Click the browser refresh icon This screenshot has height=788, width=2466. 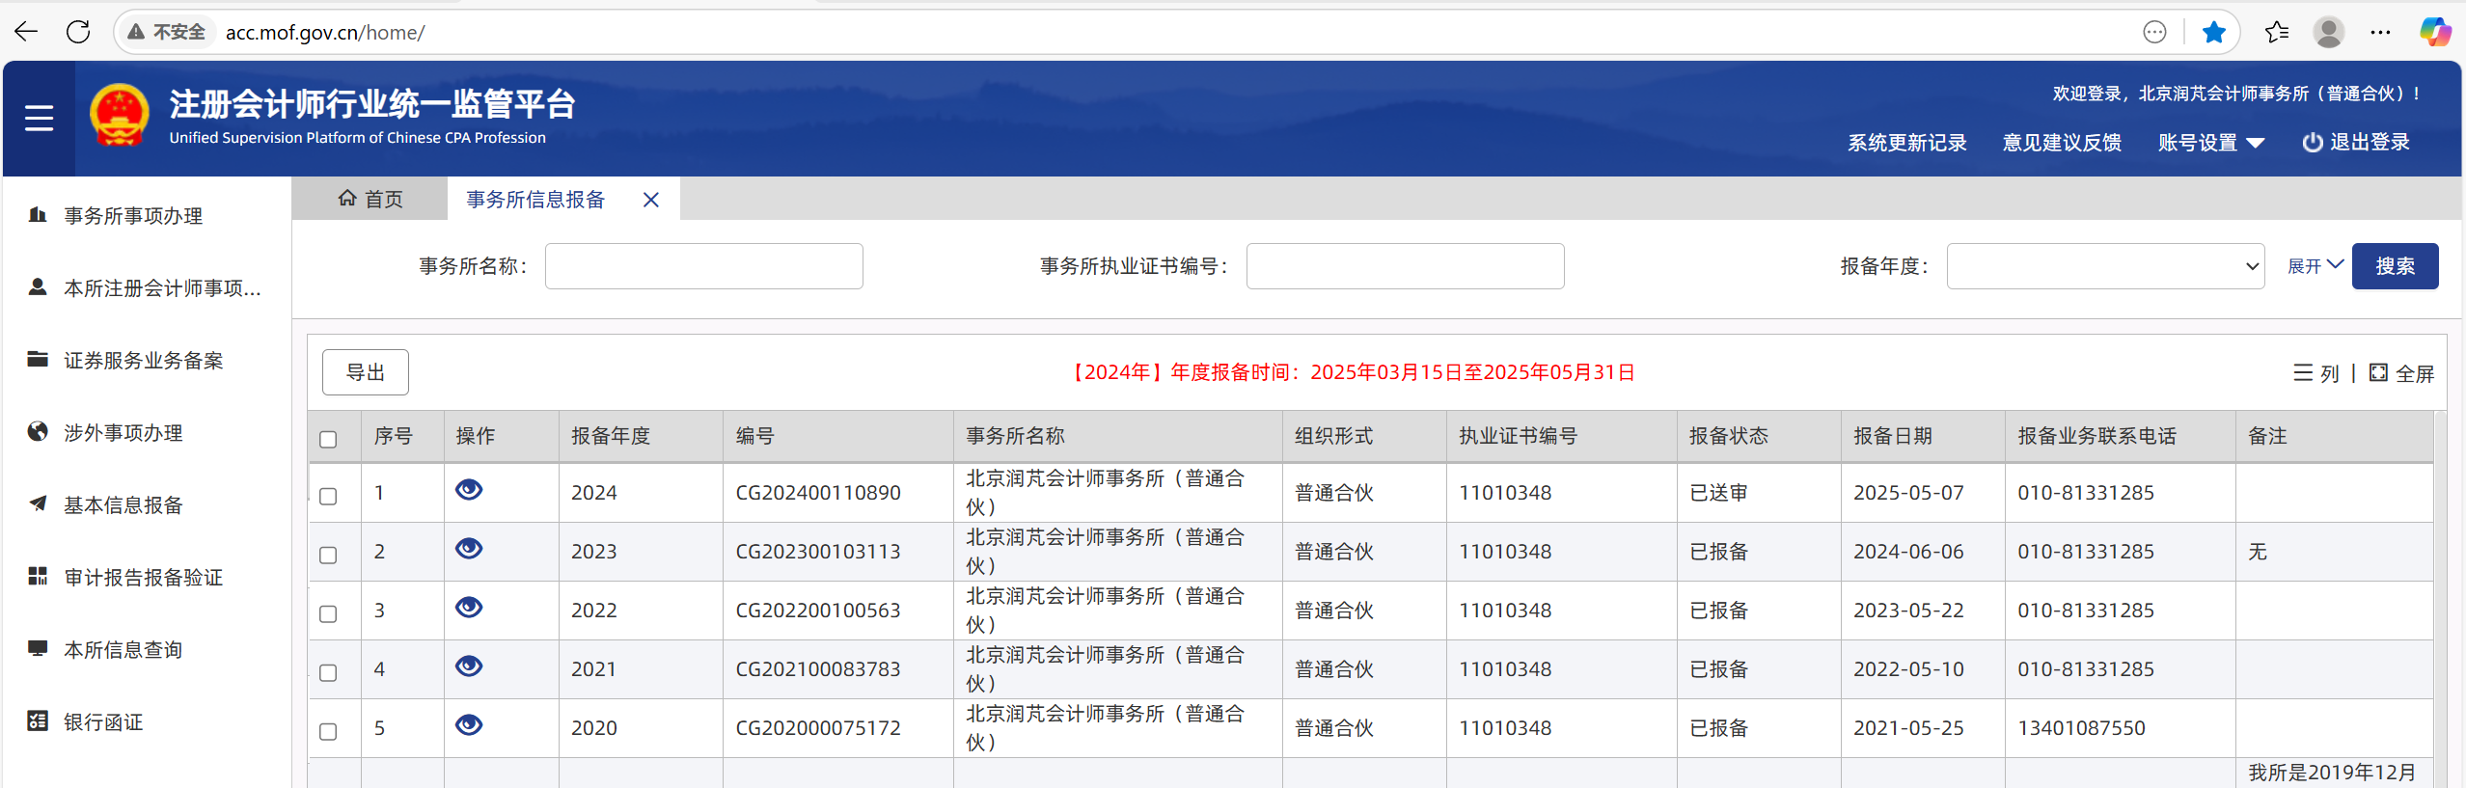[78, 32]
